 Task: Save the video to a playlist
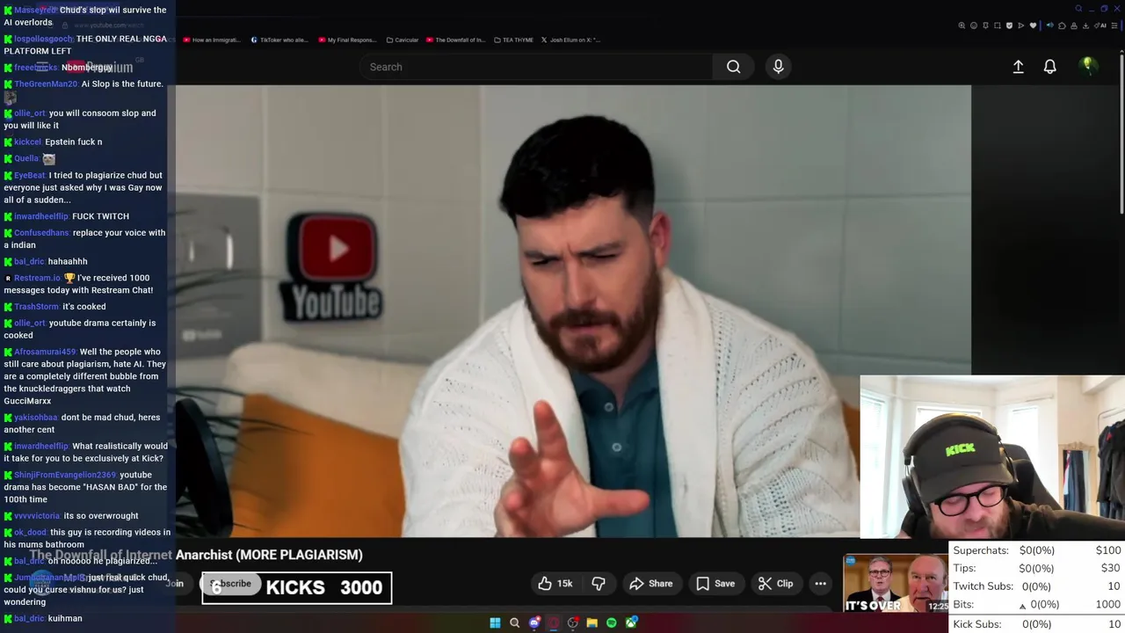click(715, 583)
